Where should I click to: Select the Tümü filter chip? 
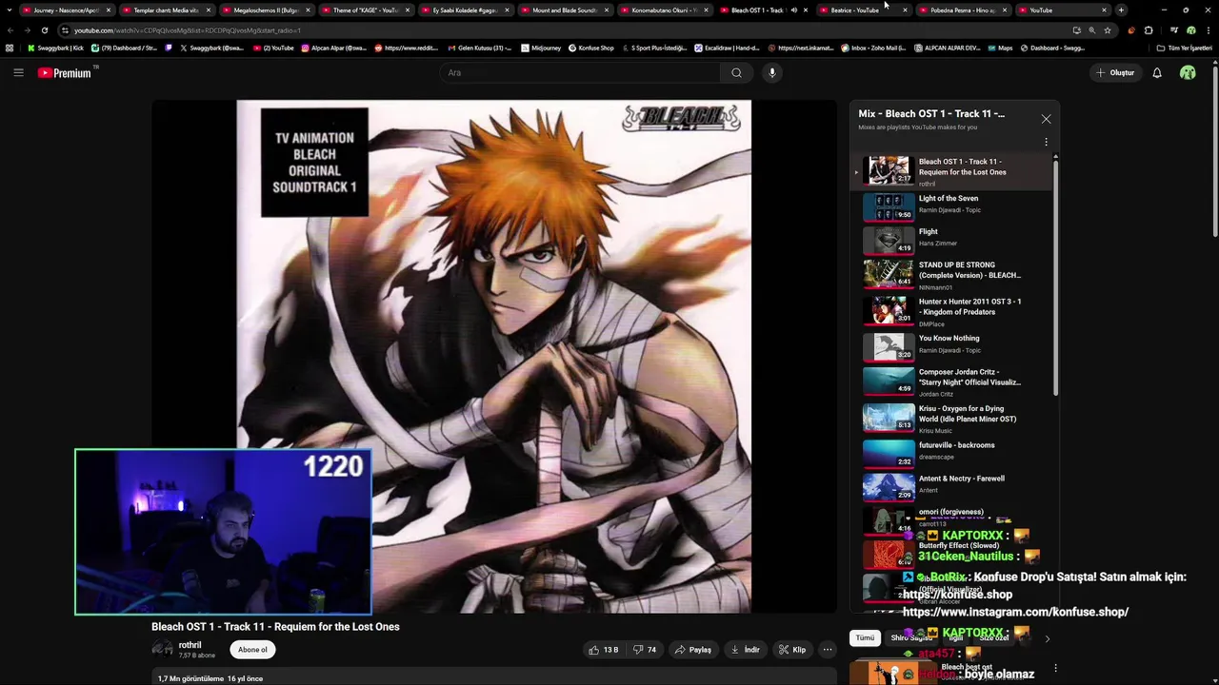pos(865,638)
